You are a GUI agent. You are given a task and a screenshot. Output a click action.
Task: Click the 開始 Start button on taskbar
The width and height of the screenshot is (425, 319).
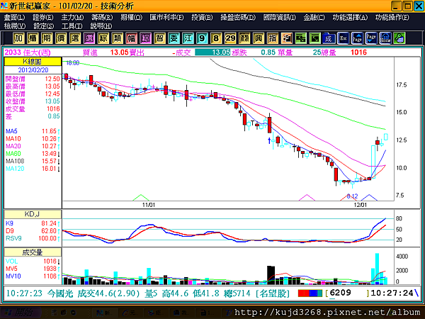tap(21, 313)
